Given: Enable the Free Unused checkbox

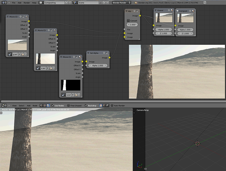Looking at the screenshot, I should click(68, 105).
